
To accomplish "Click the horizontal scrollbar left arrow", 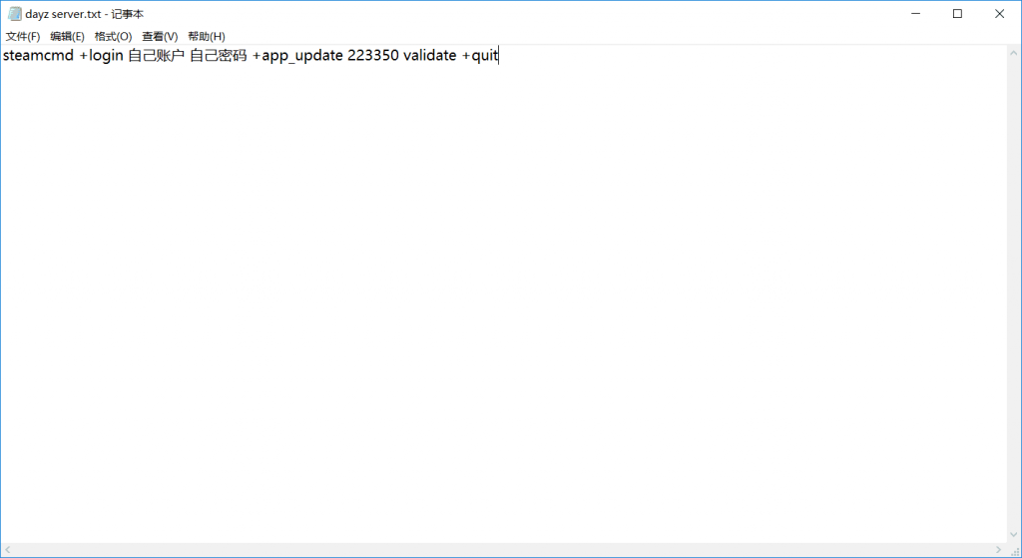I will click(x=8, y=550).
